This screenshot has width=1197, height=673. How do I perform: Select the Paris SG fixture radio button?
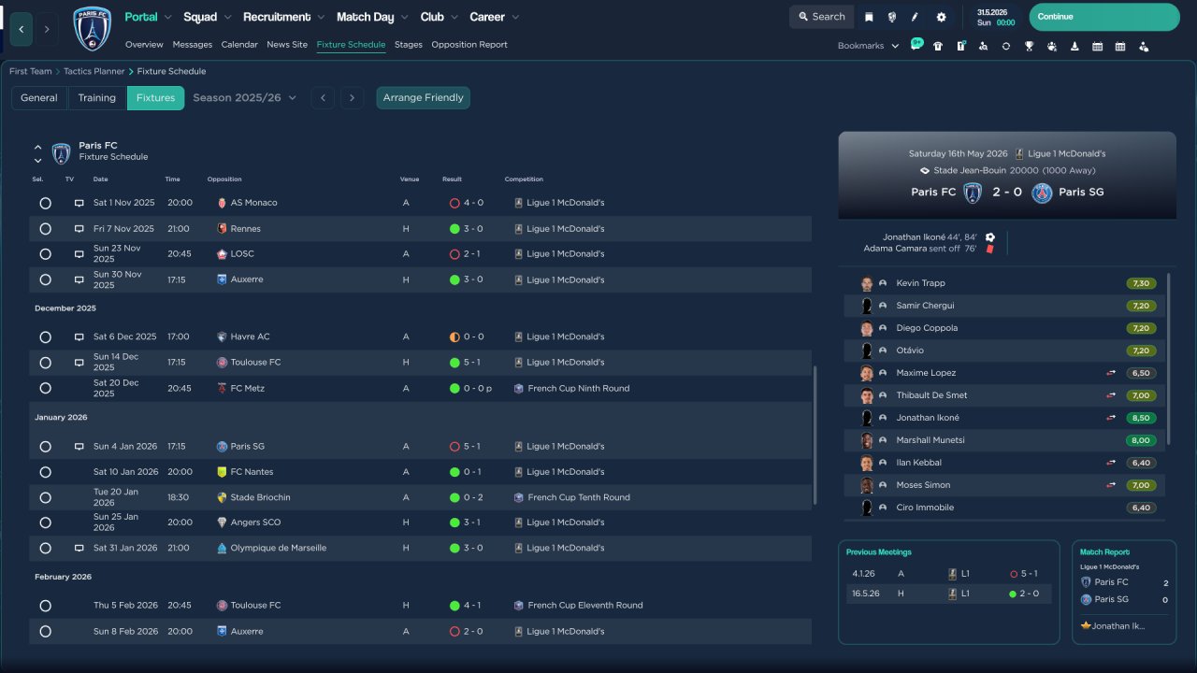[x=45, y=447]
